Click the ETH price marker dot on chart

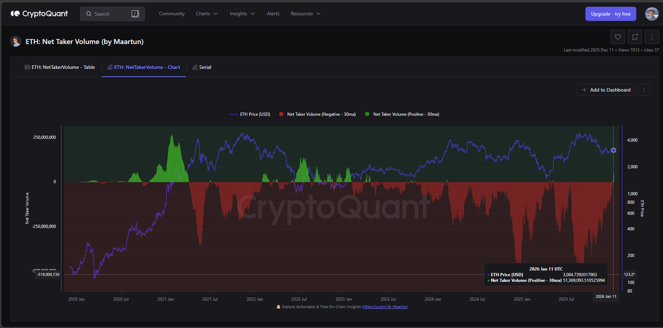613,150
